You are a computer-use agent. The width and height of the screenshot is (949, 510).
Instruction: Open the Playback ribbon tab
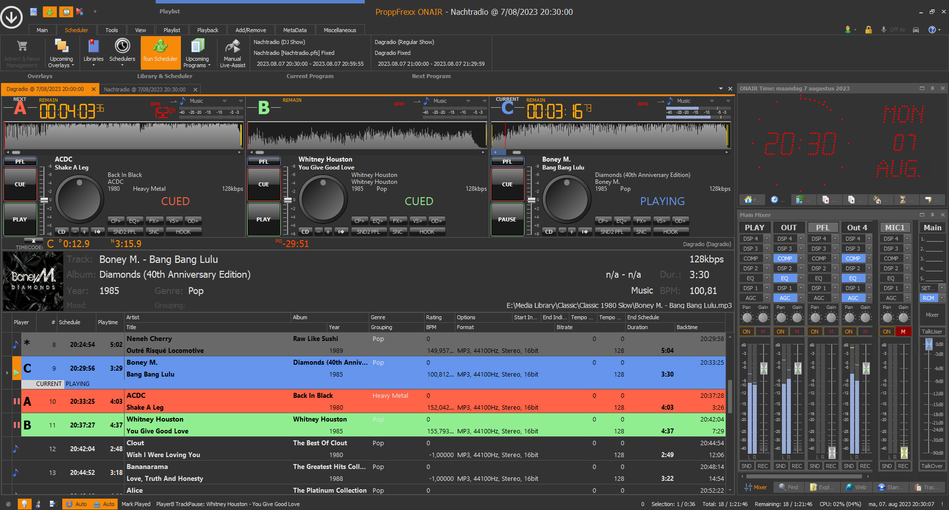208,30
